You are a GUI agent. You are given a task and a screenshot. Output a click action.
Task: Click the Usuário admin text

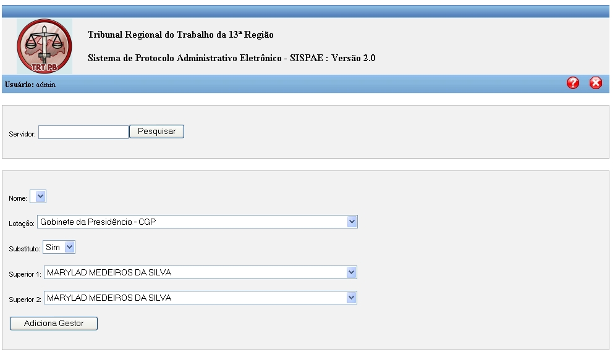(x=30, y=85)
